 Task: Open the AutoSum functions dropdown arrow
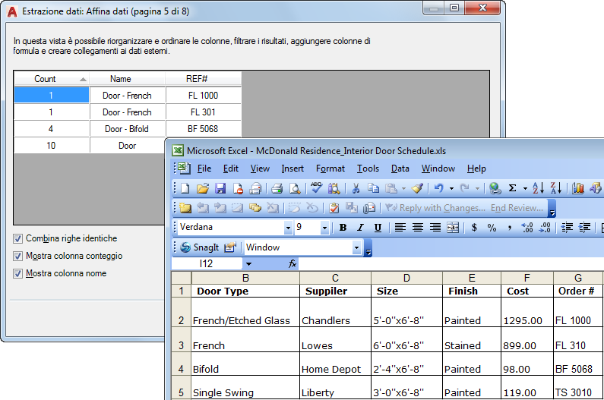point(525,189)
